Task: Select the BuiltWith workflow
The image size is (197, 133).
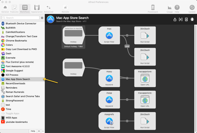Action: [x=22, y=28]
